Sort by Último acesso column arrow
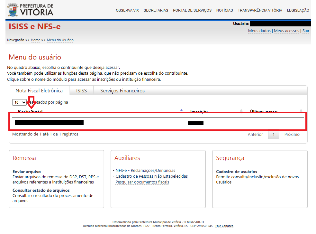The height and width of the screenshot is (234, 316). click(301, 110)
